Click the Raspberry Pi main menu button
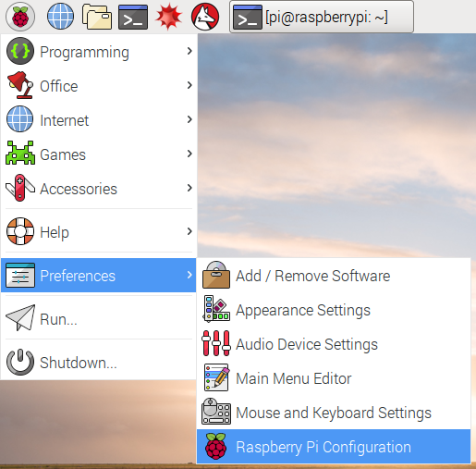The image size is (476, 469). coord(20,17)
